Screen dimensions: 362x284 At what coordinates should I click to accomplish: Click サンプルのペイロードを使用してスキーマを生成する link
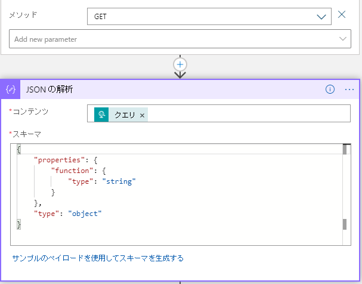(x=98, y=258)
